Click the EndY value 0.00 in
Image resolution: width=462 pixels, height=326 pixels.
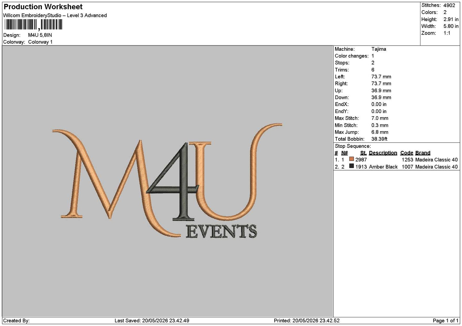[379, 111]
